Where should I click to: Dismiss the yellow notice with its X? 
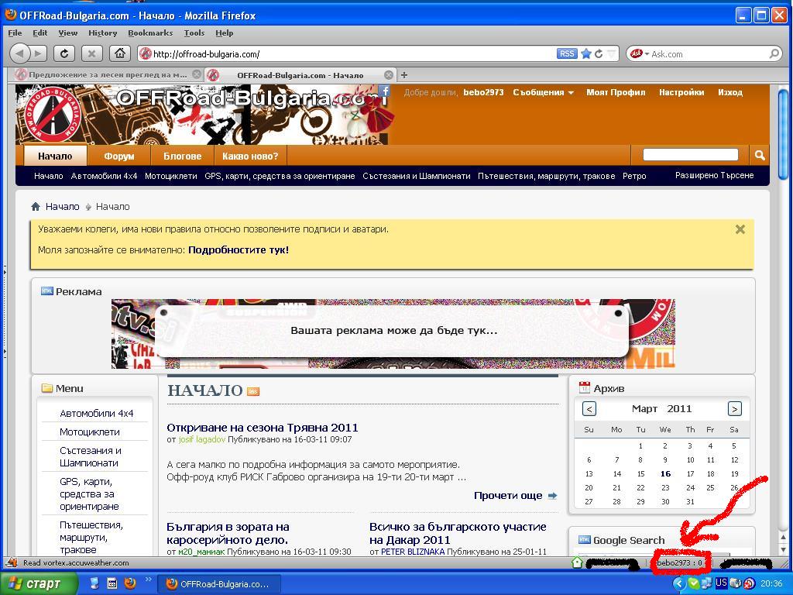740,229
